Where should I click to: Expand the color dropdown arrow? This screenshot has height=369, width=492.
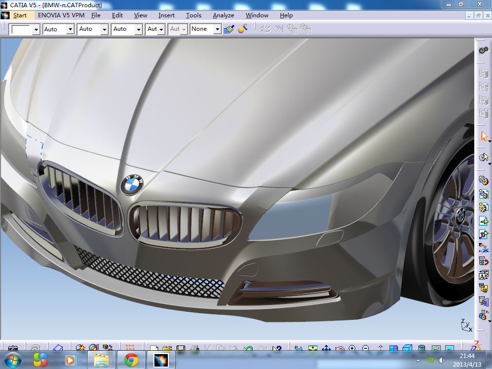[36, 29]
